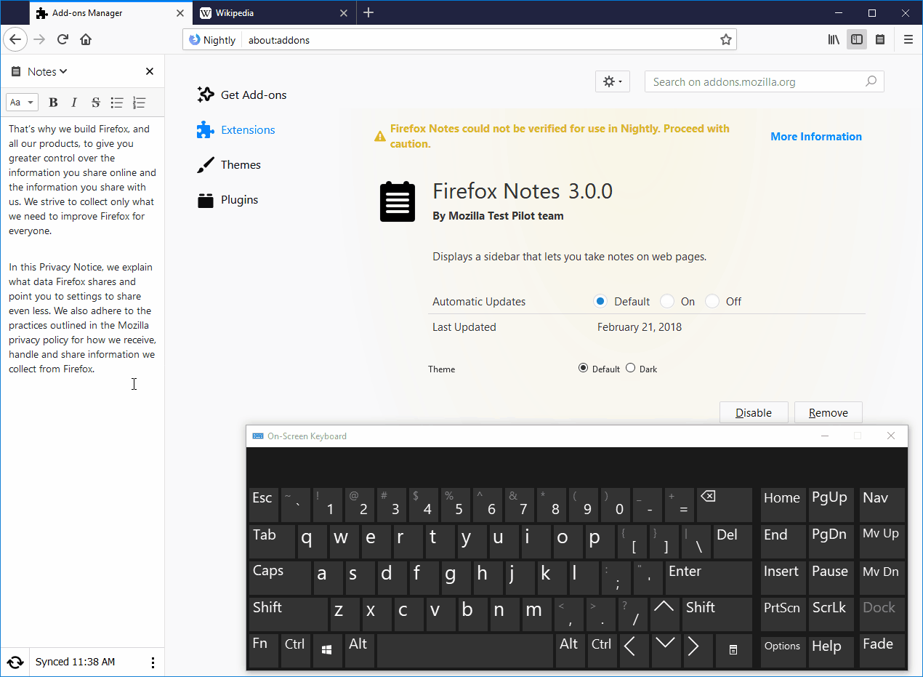
Task: Open the gear tools dropdown in Add-ons
Action: click(613, 81)
